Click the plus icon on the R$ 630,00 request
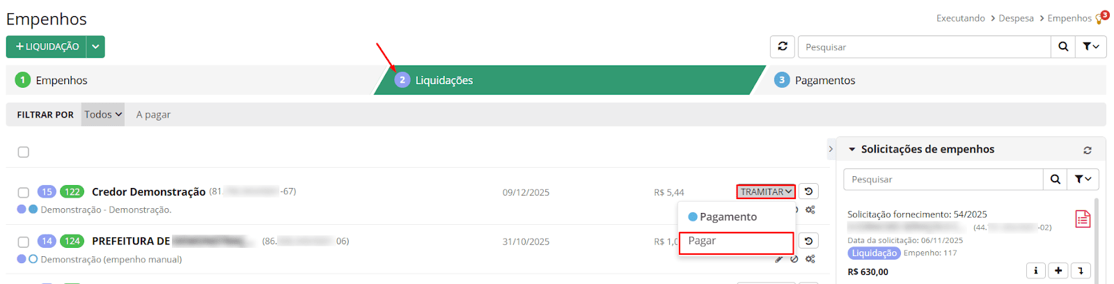The image size is (1114, 284). pyautogui.click(x=1058, y=271)
